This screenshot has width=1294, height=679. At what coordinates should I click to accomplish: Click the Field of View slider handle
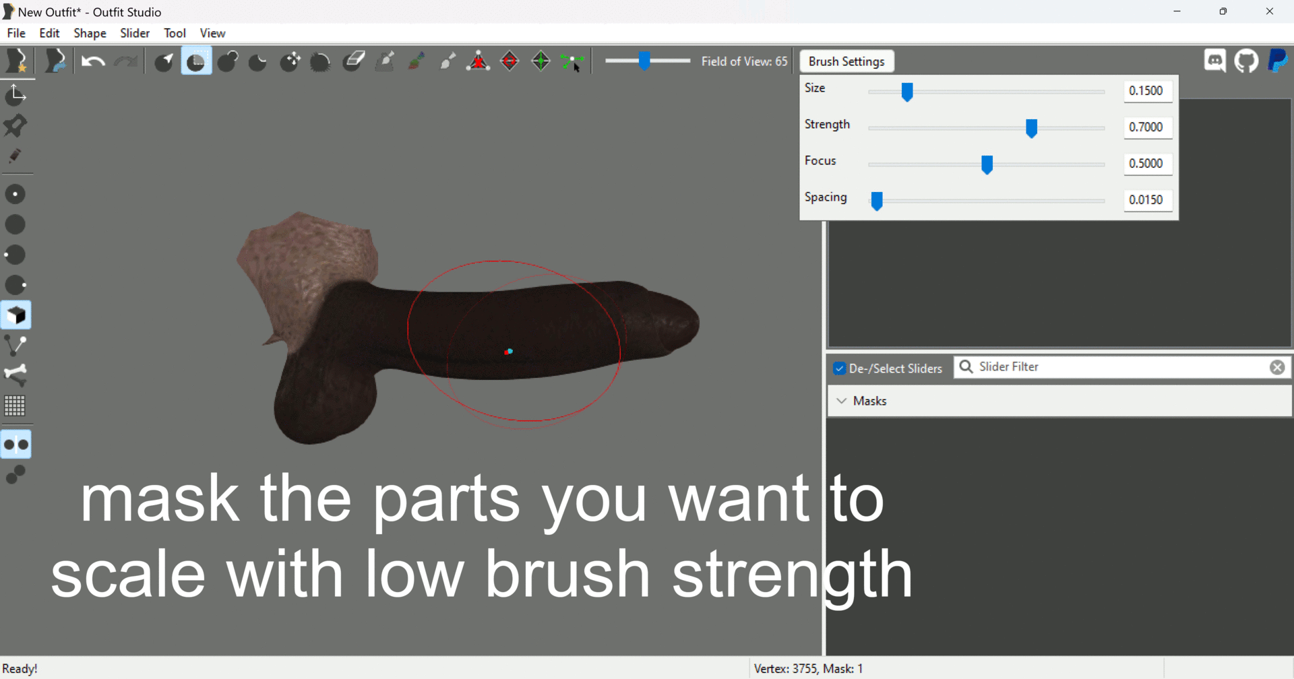click(644, 61)
